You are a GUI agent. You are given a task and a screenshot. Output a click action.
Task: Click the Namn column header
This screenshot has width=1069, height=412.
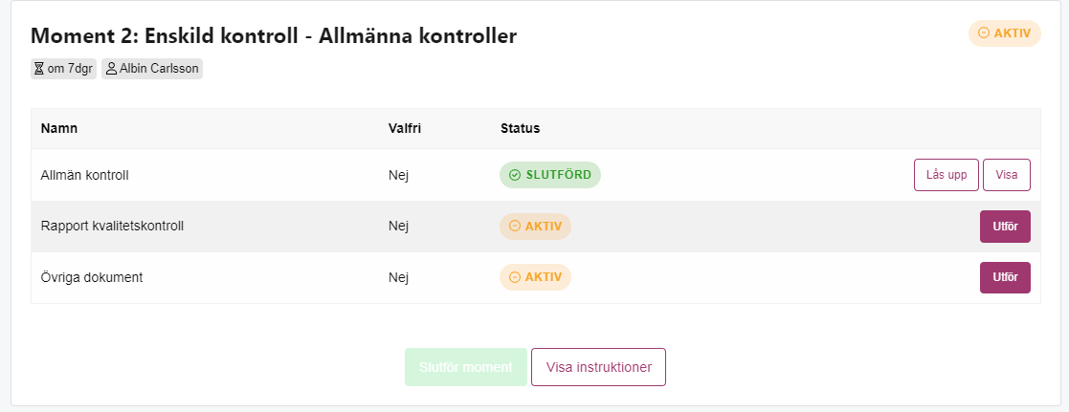(x=58, y=128)
